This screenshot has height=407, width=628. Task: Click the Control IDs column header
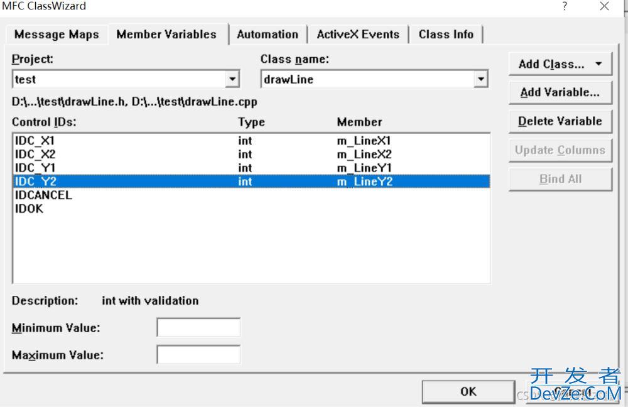pos(44,122)
